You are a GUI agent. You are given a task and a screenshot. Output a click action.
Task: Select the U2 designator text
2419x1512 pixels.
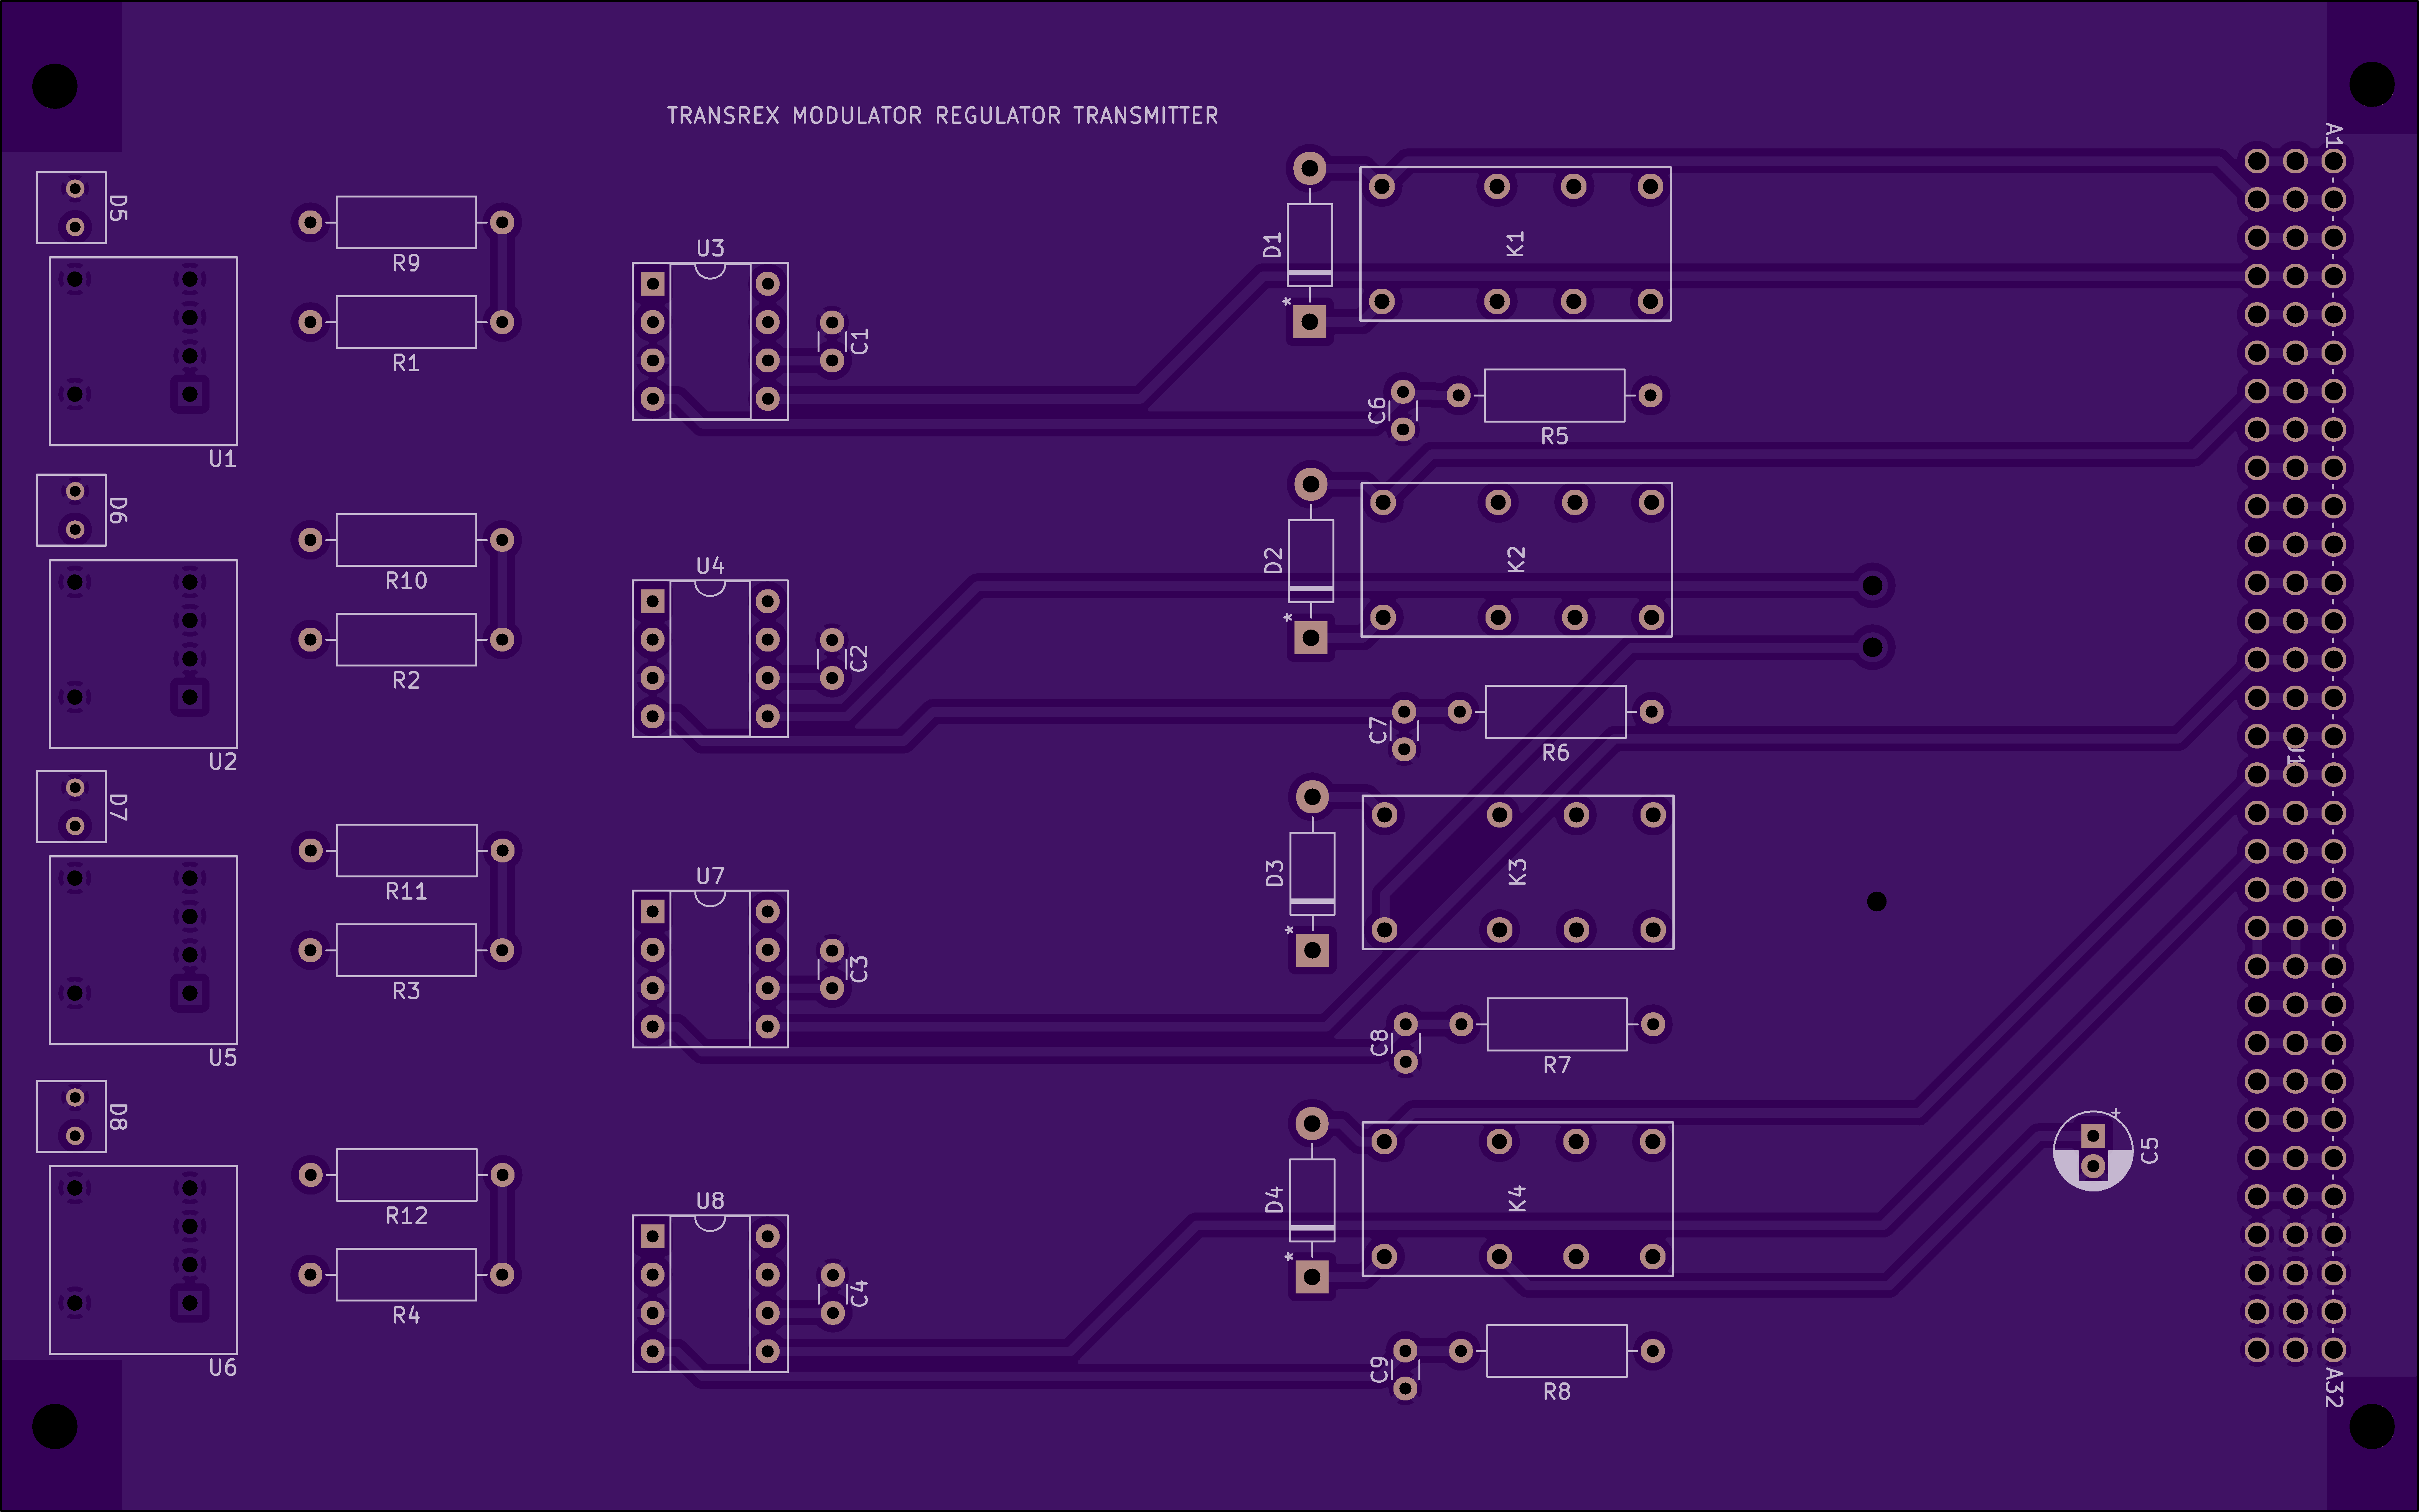coord(222,762)
